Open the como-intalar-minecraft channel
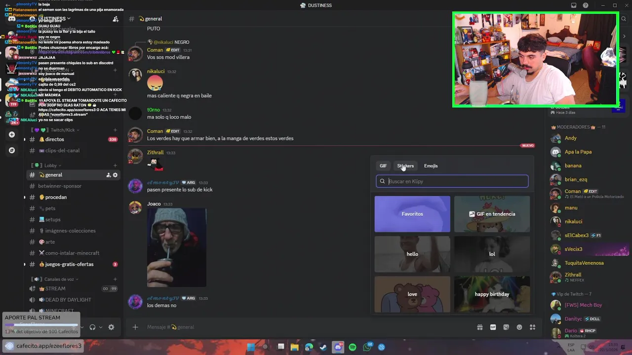 pos(73,253)
